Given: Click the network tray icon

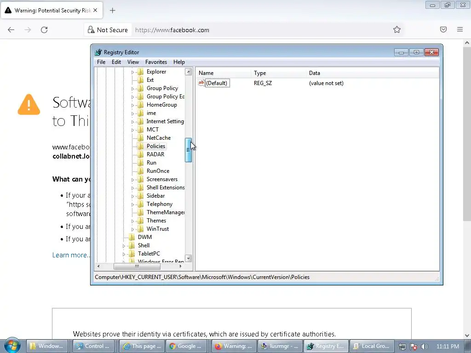Looking at the screenshot, I should tap(402, 347).
